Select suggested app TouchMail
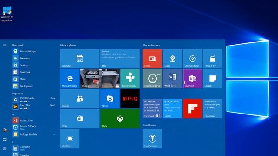The width and height of the screenshot is (278, 156). pos(34,107)
